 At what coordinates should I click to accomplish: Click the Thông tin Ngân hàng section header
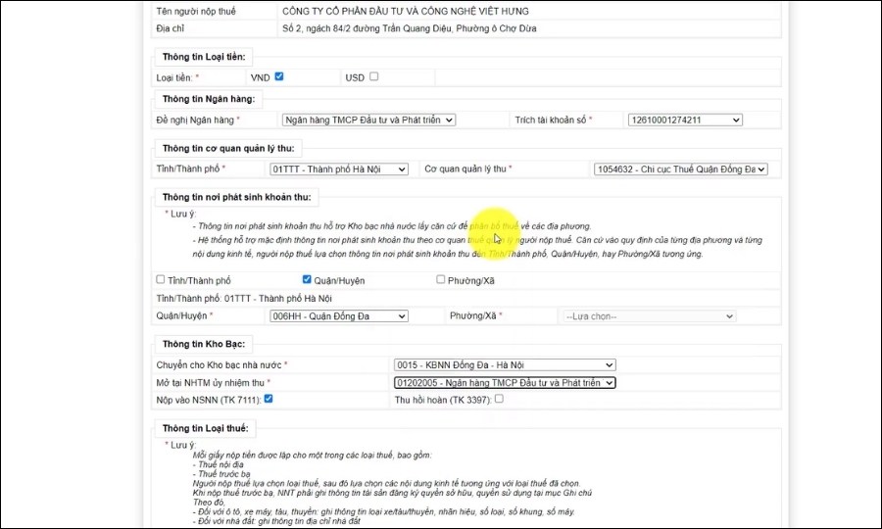click(x=208, y=99)
